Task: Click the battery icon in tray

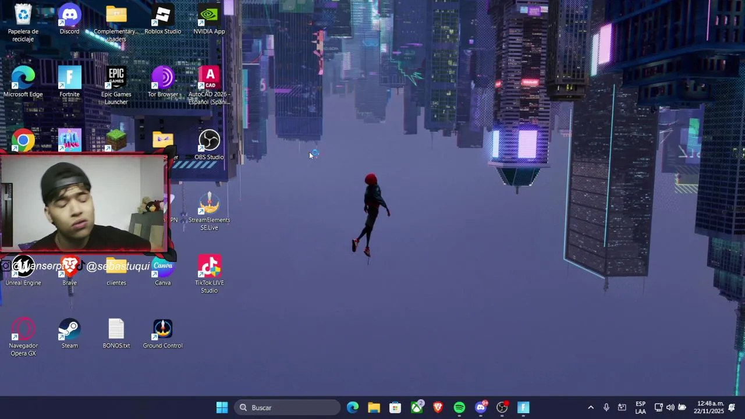Action: (x=682, y=407)
